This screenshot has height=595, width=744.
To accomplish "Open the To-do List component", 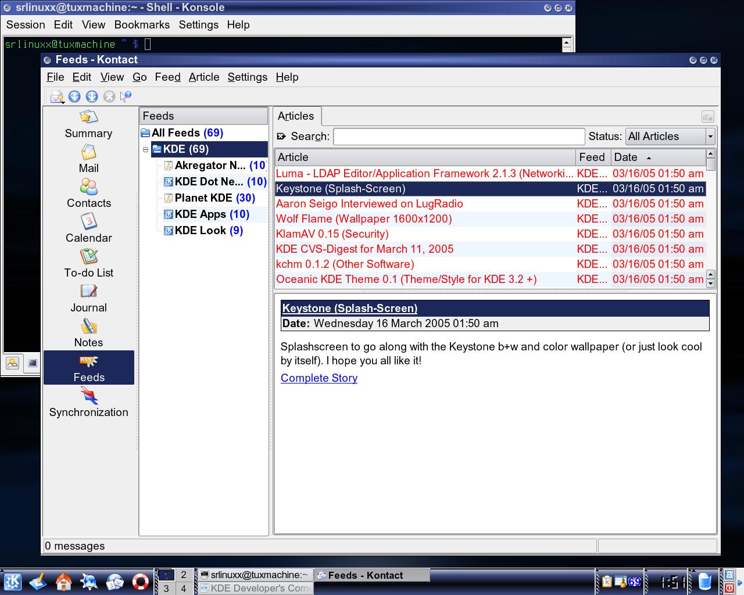I will coord(88,264).
